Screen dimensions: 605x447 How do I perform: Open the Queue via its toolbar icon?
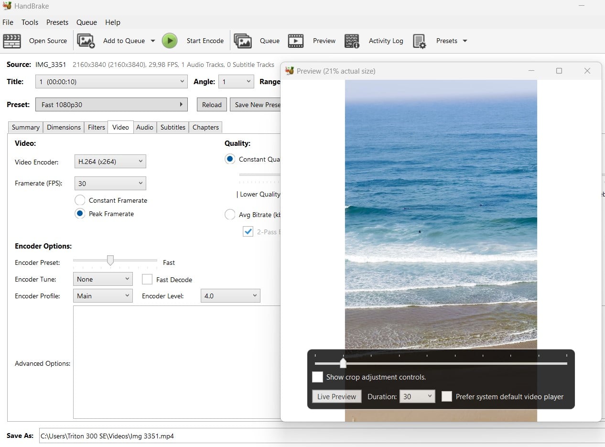point(243,41)
